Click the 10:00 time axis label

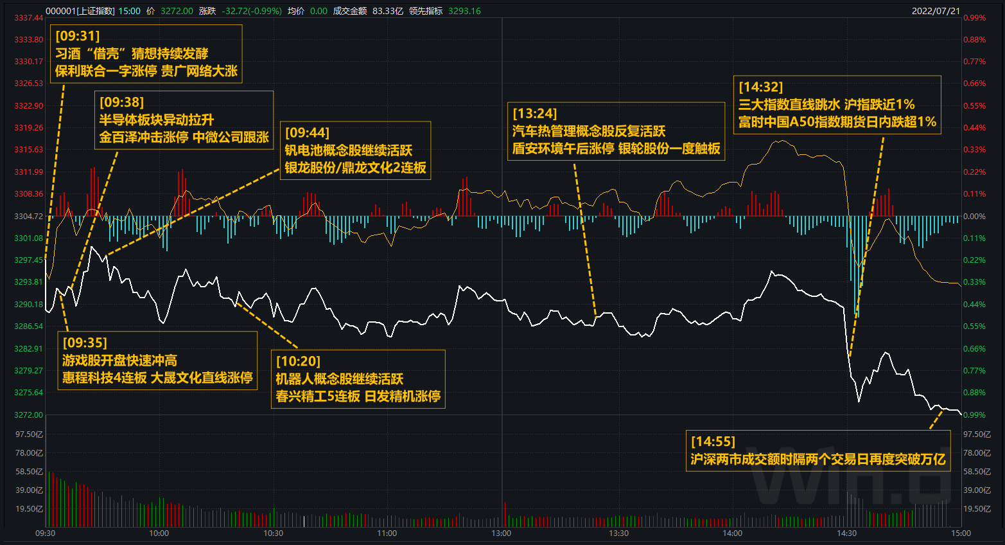(x=159, y=533)
